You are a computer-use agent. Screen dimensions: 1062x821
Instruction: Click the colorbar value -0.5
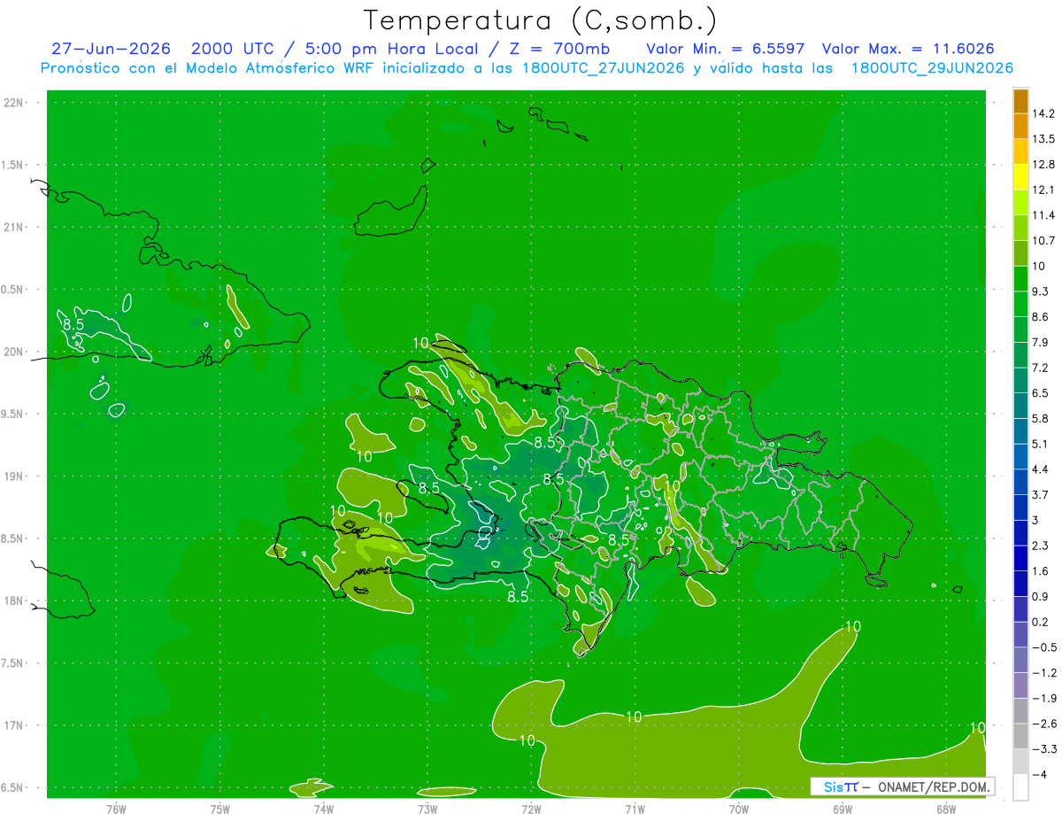(x=1043, y=647)
